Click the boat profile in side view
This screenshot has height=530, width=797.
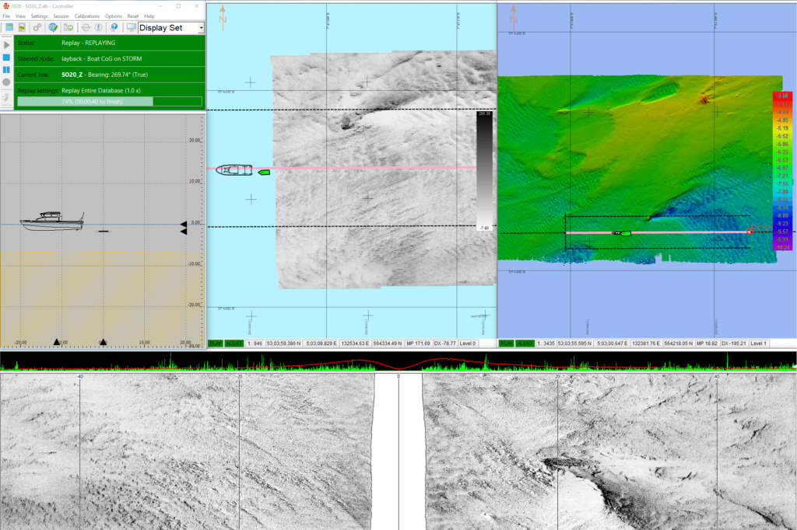52,221
